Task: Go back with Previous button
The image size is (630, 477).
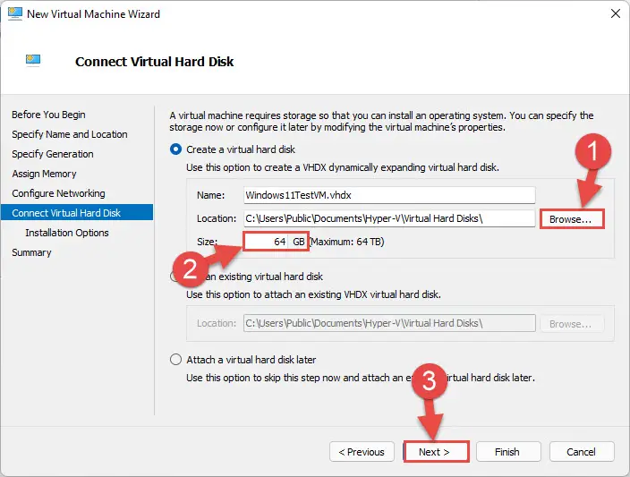Action: click(x=362, y=452)
